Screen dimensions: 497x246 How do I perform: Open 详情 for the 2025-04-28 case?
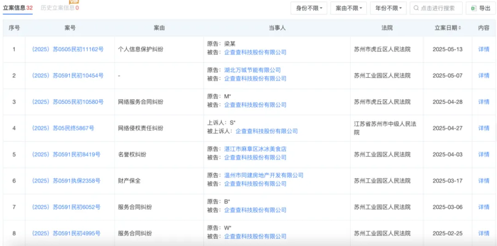[x=484, y=102]
